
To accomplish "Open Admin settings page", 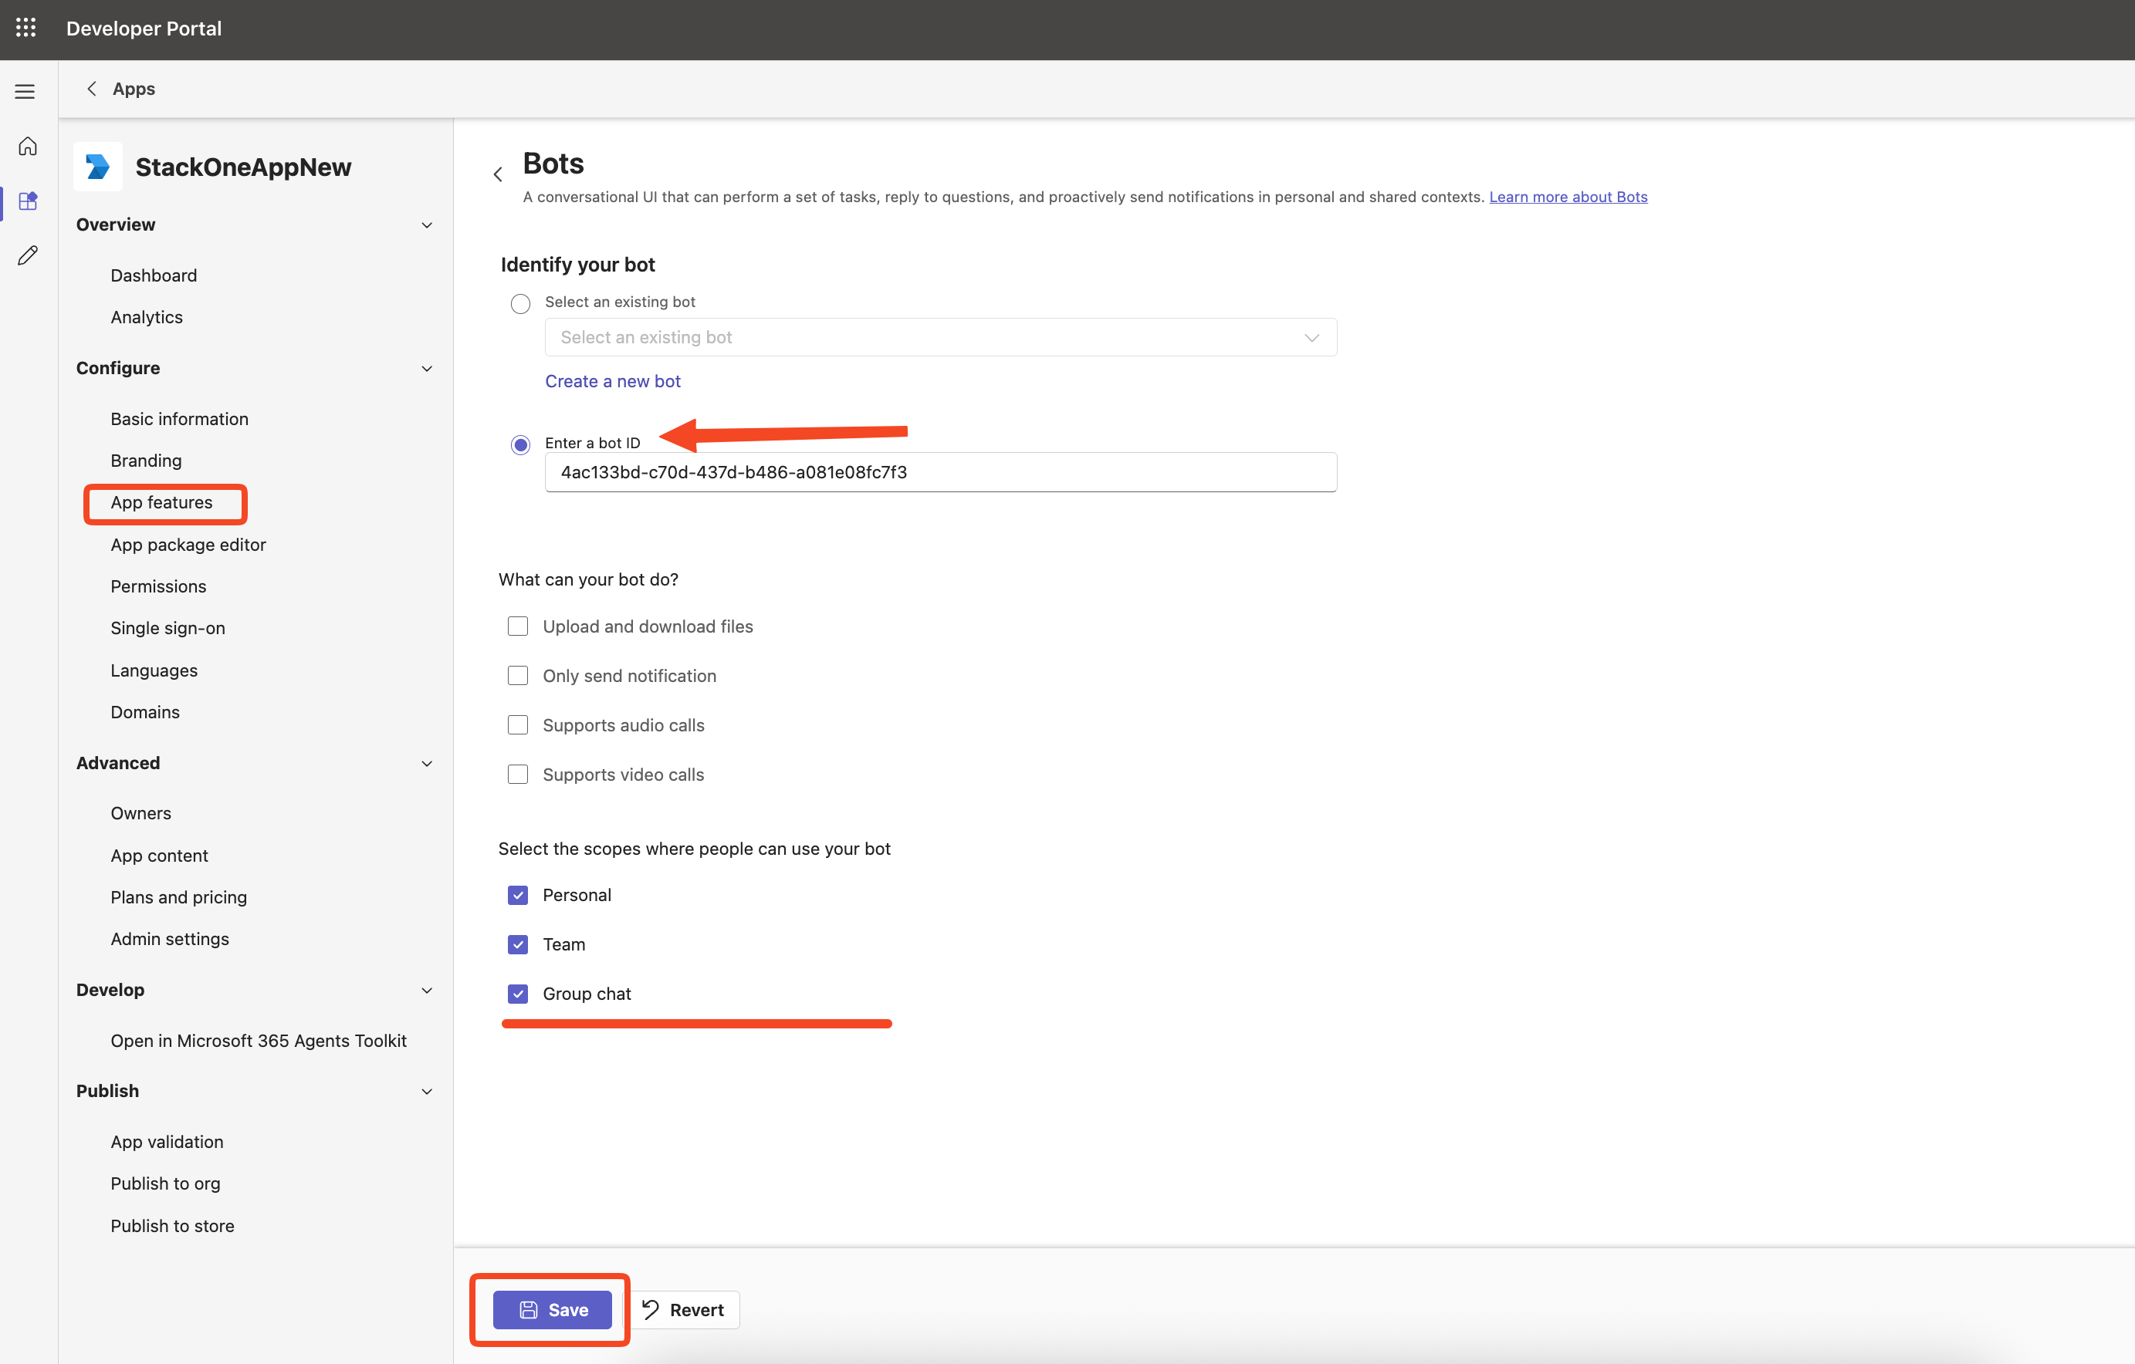I will (x=169, y=940).
